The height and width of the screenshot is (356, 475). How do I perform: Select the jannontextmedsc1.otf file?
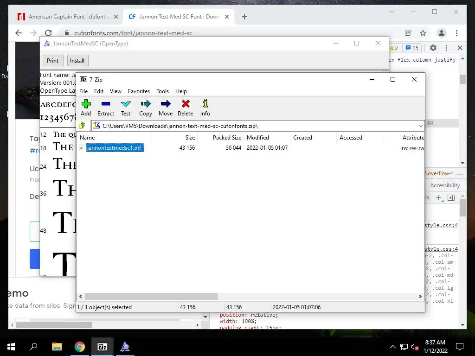click(114, 148)
